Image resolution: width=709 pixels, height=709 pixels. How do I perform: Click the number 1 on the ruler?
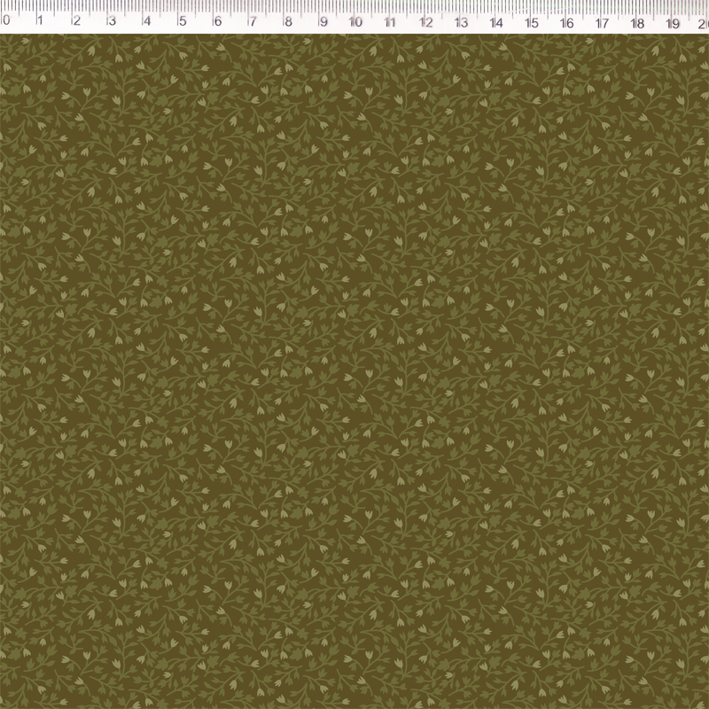click(x=41, y=19)
